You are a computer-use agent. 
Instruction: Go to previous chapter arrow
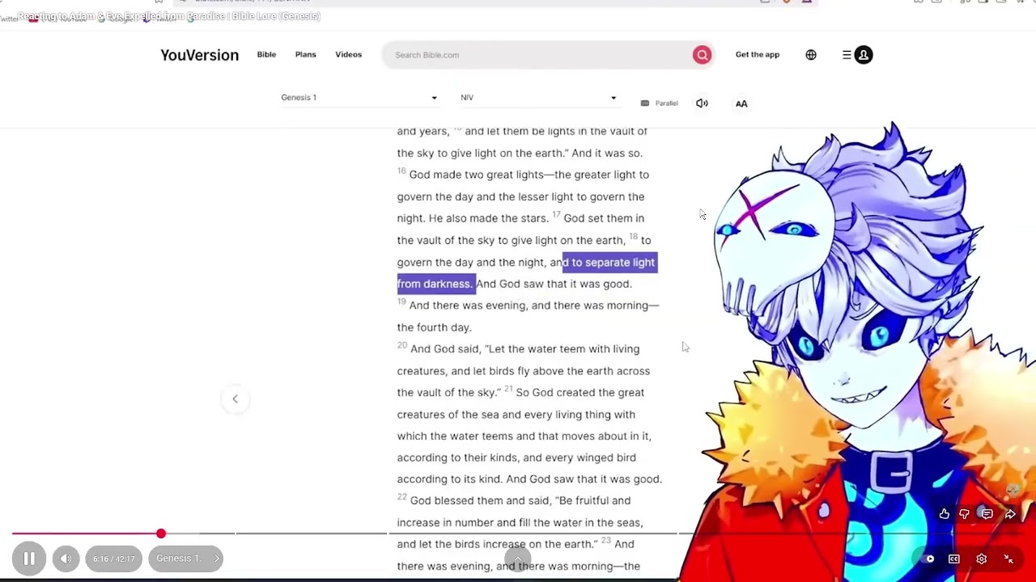click(235, 399)
